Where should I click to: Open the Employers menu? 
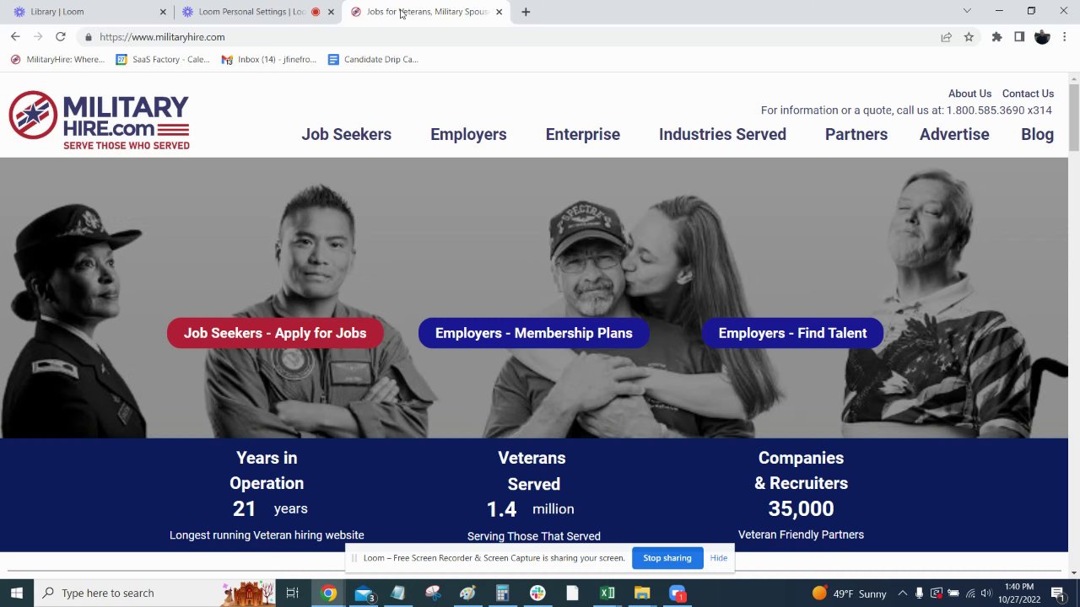[468, 134]
